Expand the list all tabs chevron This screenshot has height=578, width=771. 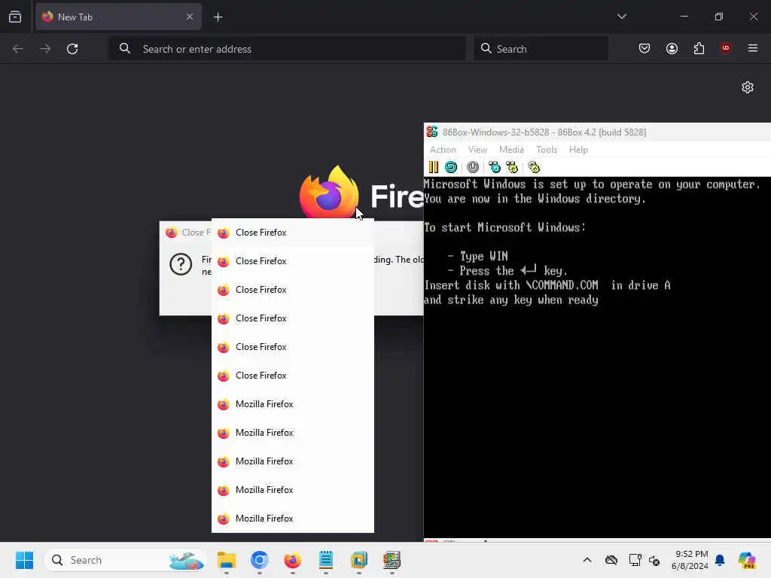[621, 17]
